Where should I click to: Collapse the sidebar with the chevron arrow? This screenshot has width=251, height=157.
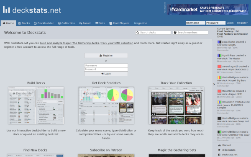pyautogui.click(x=214, y=84)
